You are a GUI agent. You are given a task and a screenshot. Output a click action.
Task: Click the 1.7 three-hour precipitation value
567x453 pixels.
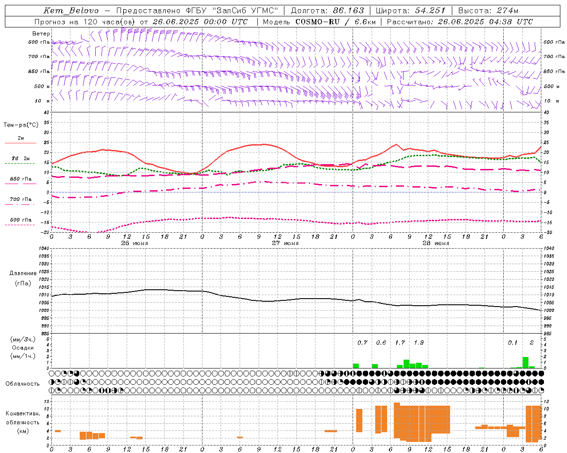pos(400,342)
